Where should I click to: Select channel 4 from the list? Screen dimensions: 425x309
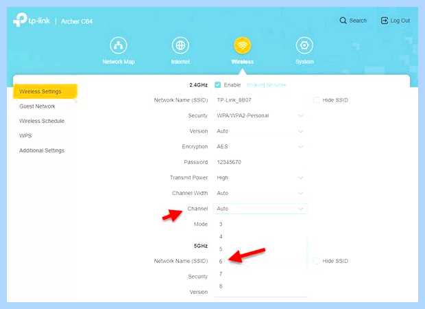pyautogui.click(x=260, y=236)
